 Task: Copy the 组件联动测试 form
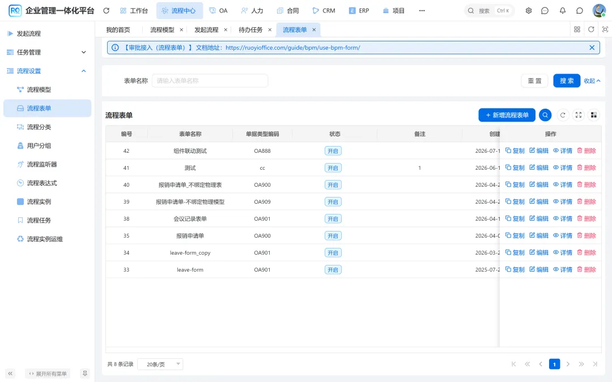click(x=515, y=151)
